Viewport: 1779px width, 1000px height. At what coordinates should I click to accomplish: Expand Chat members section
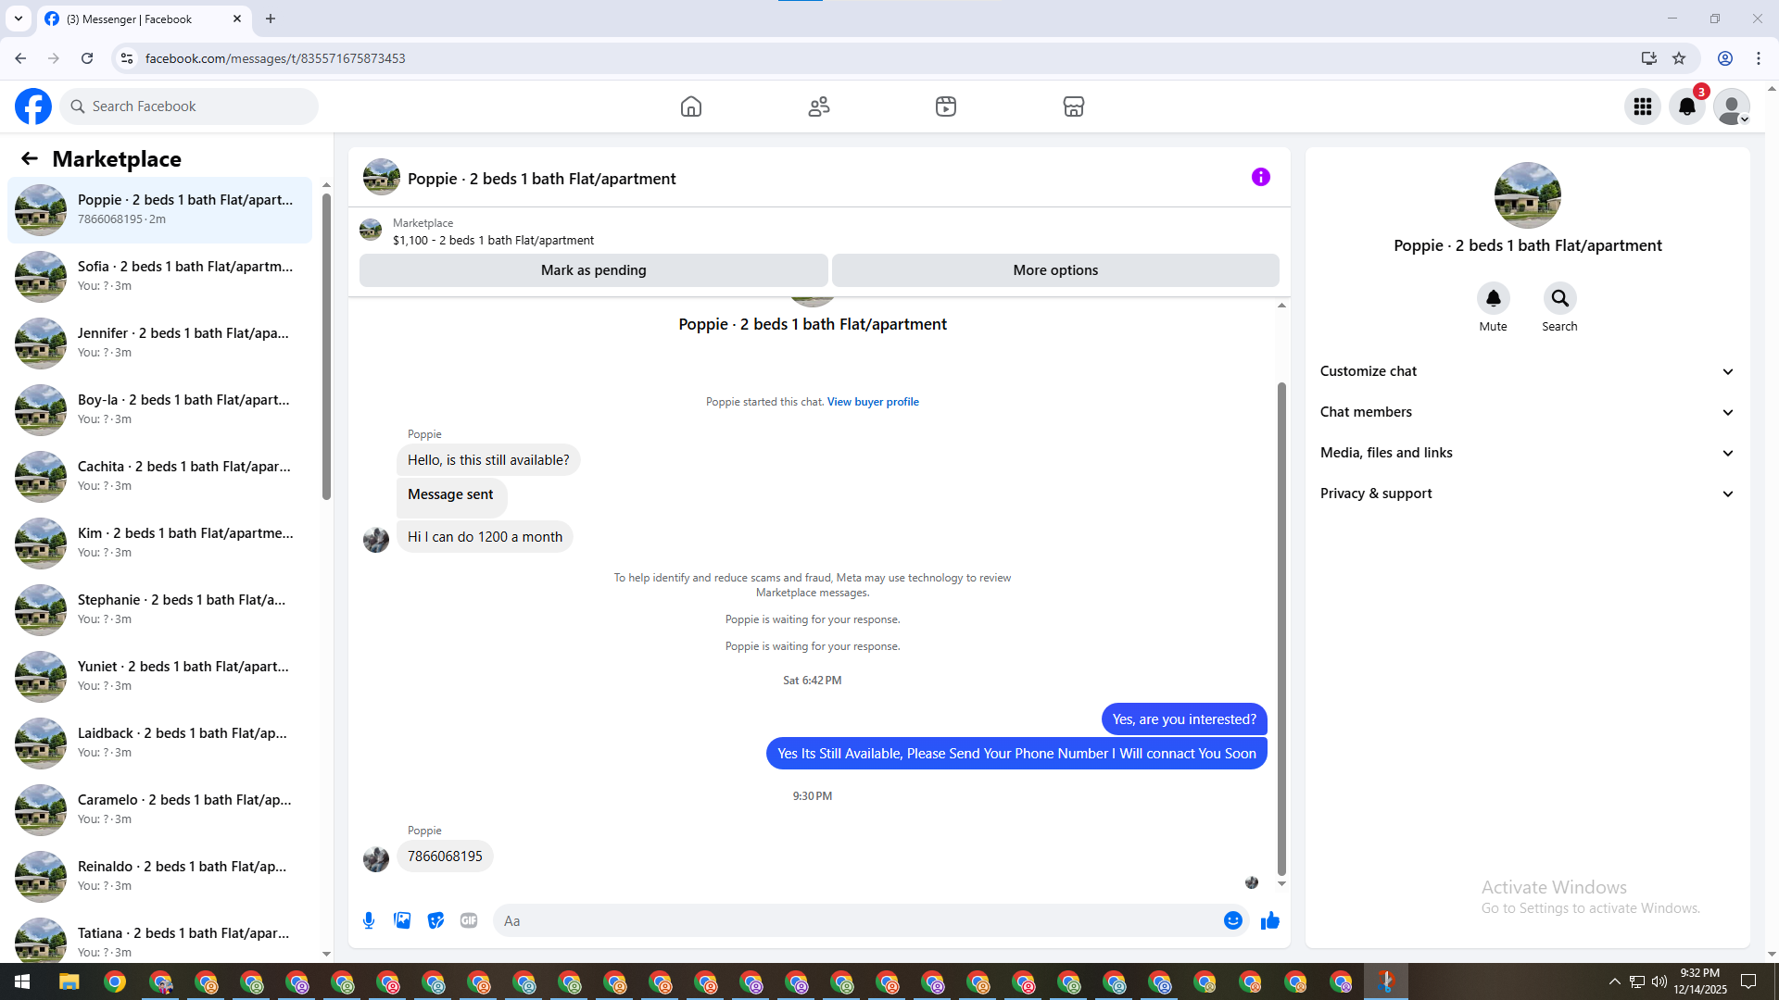coord(1527,412)
